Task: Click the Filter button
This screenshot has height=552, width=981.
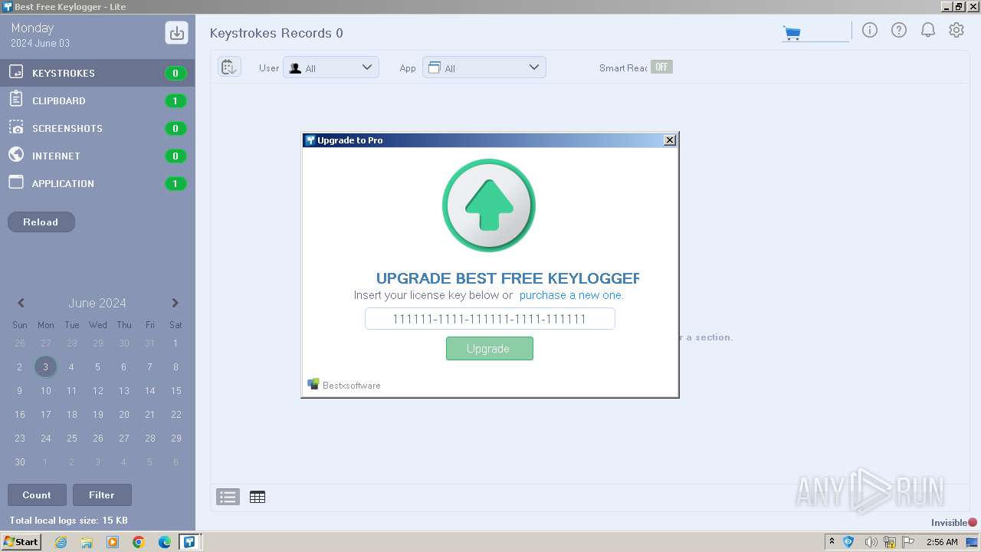Action: click(101, 495)
